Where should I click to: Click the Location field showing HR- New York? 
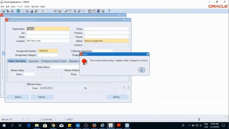pos(48,41)
